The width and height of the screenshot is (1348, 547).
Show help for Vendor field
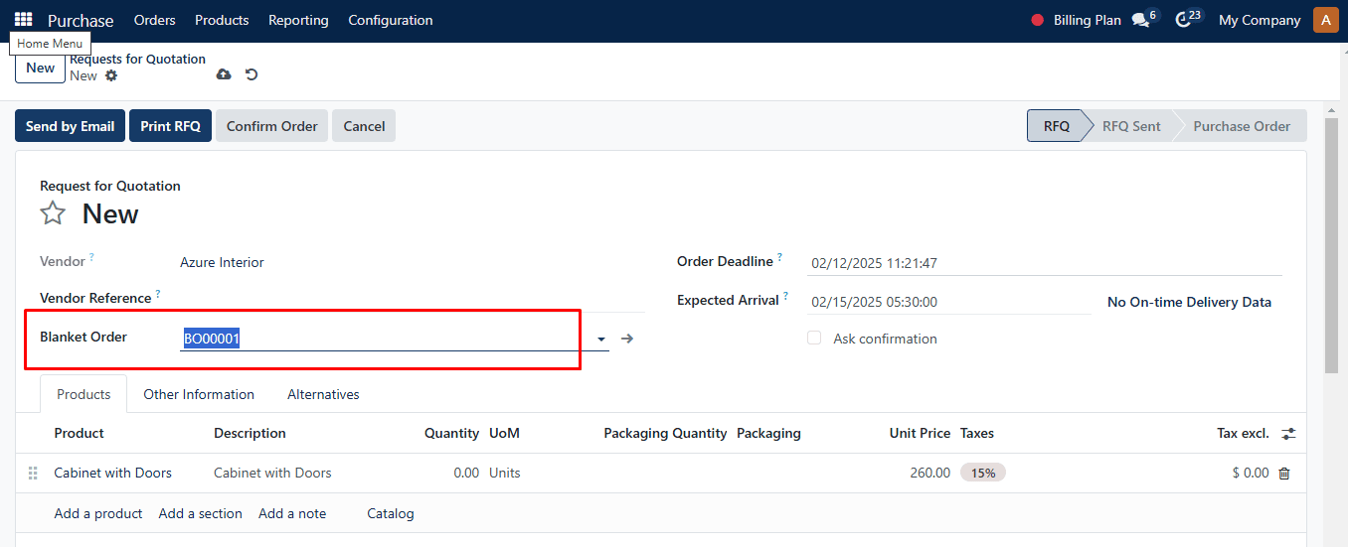(91, 257)
